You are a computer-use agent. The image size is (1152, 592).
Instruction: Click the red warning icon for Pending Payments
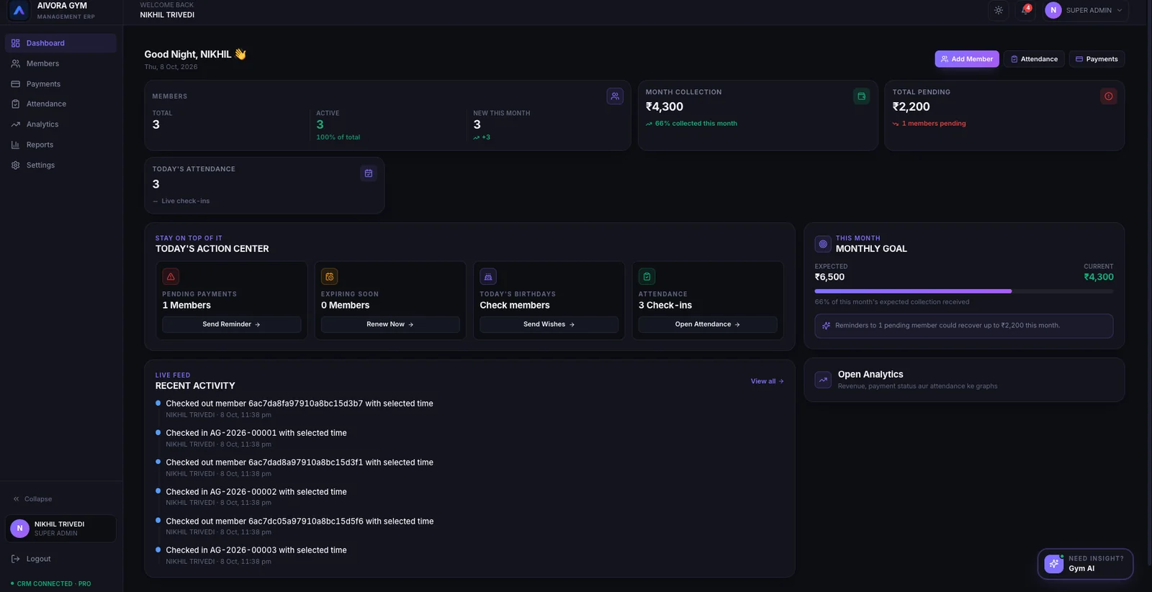click(x=171, y=276)
